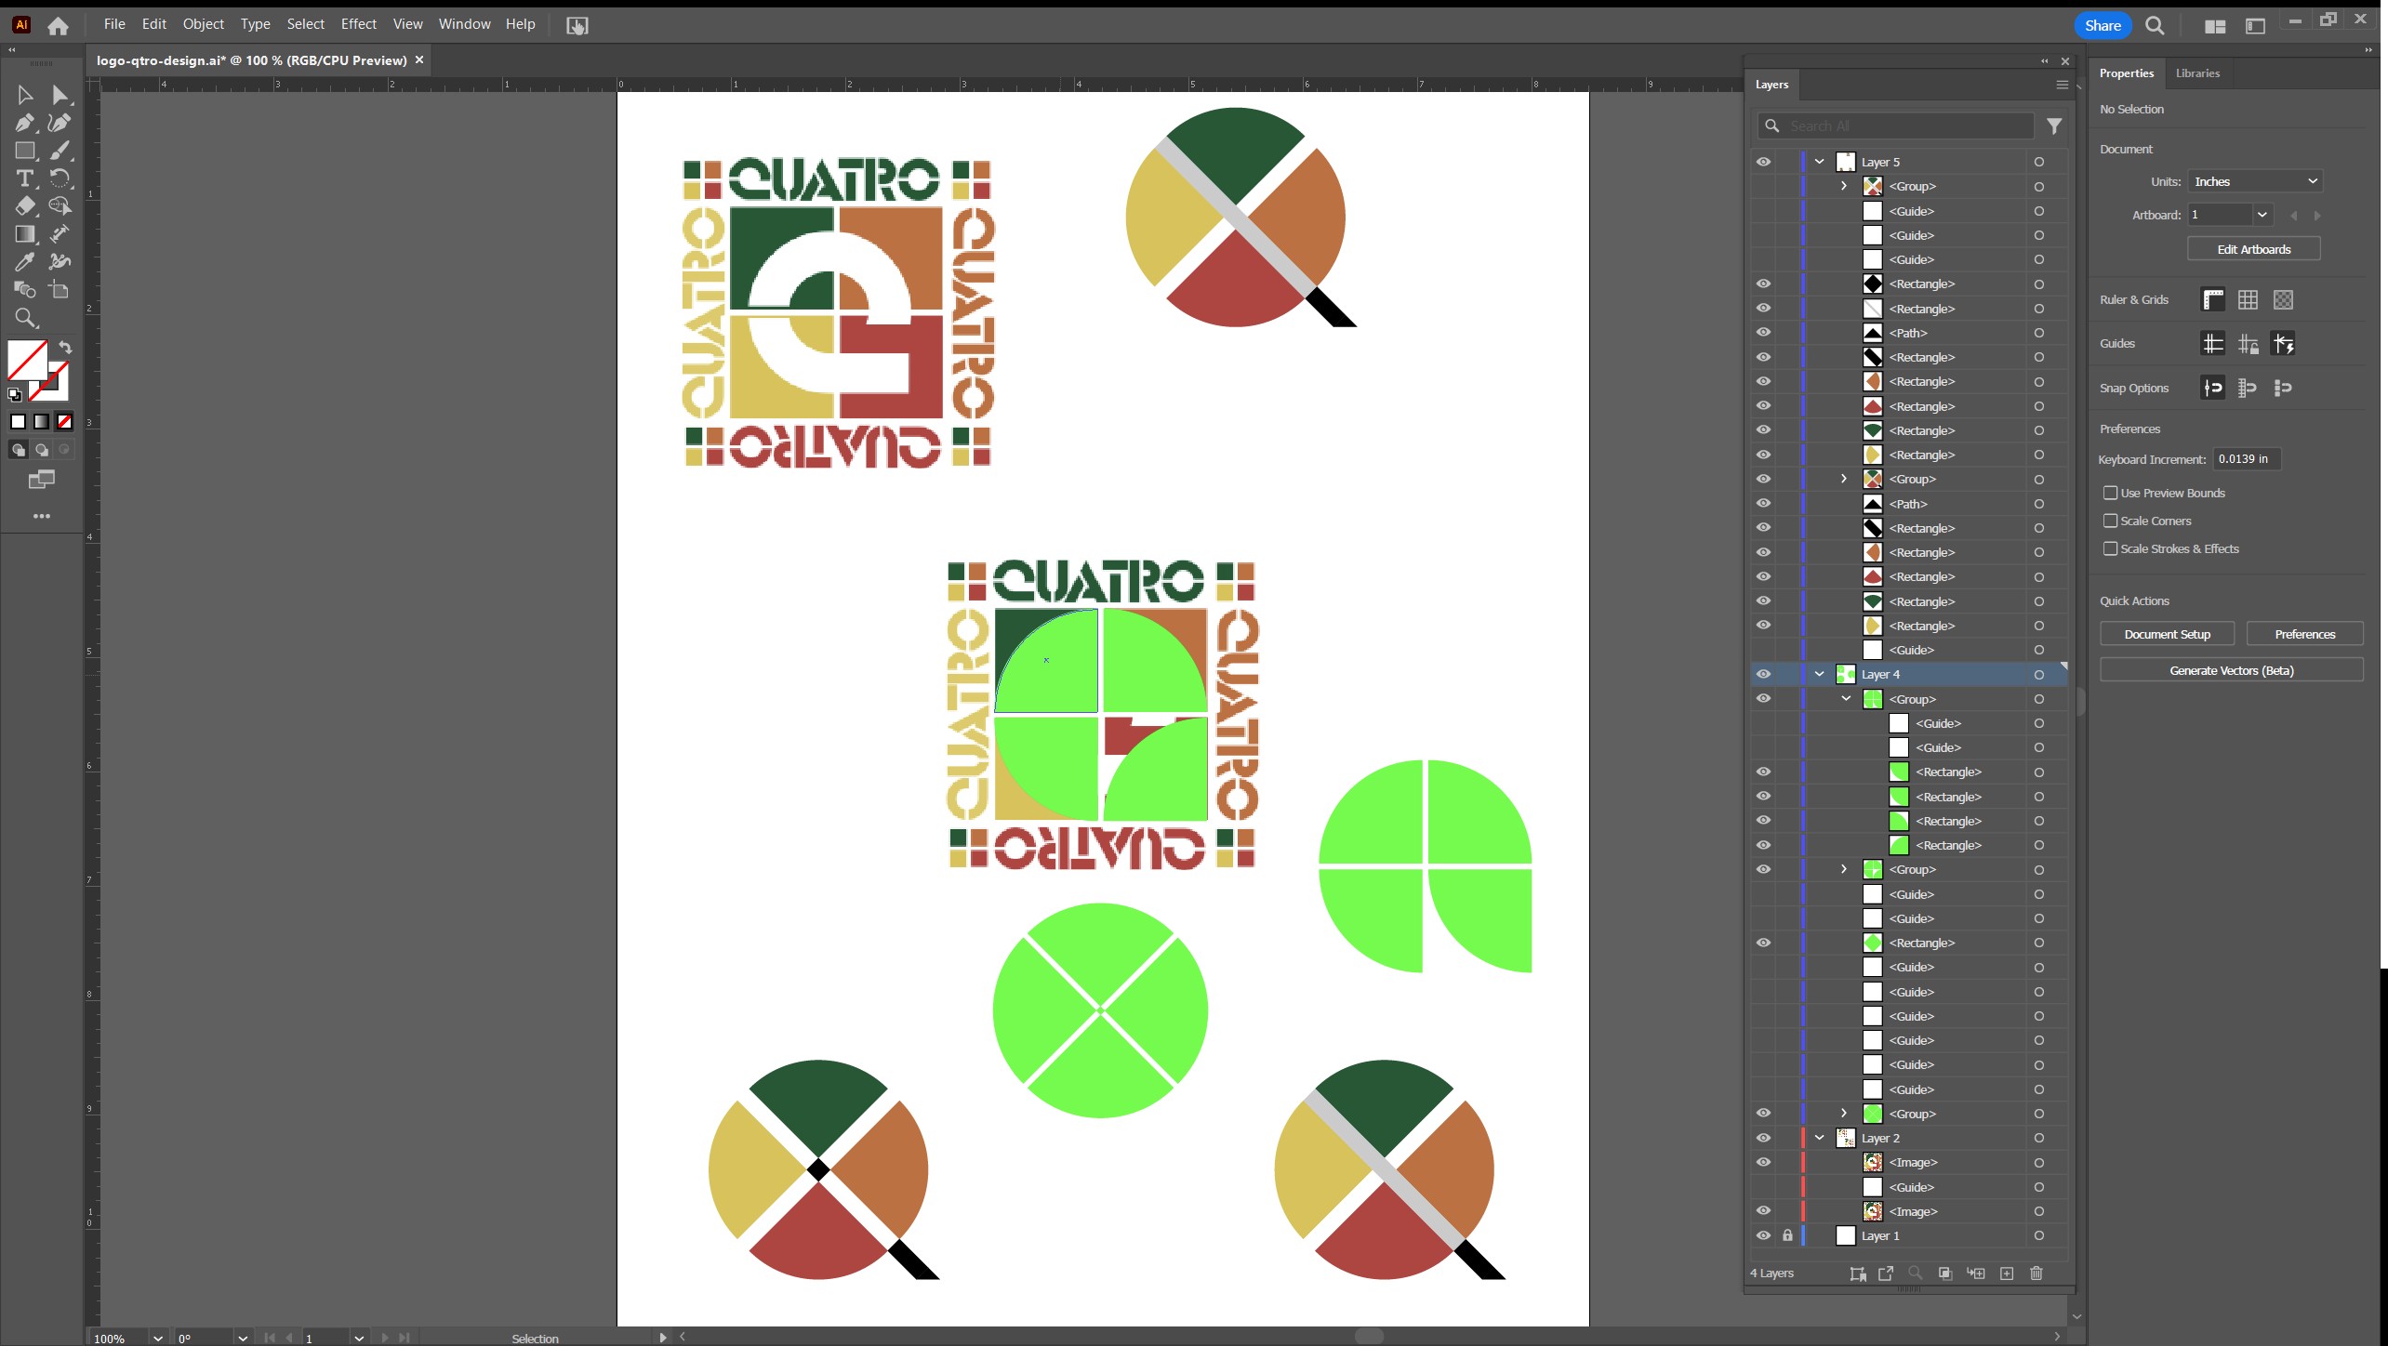Pick the Eyedropper tool
Viewport: 2388px width, 1346px height.
pos(24,262)
